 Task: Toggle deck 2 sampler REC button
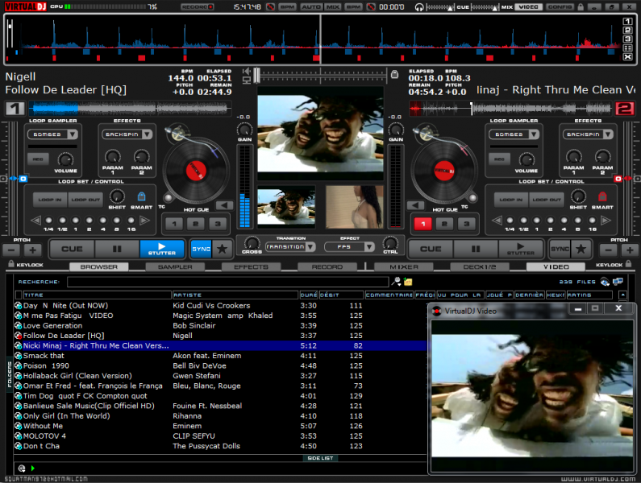(x=499, y=159)
